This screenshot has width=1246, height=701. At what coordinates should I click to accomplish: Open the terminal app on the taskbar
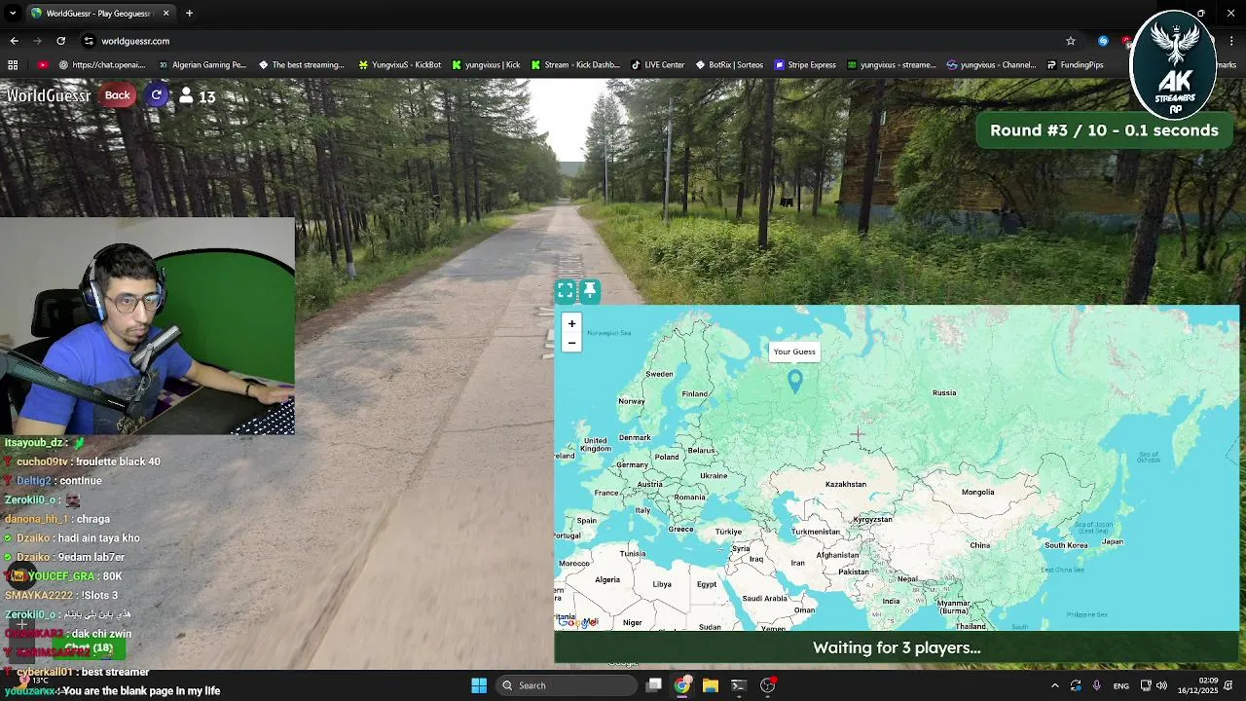tap(739, 685)
